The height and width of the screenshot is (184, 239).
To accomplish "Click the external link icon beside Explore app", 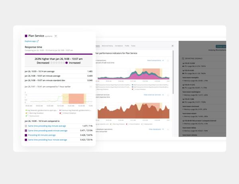I will coord(38,41).
